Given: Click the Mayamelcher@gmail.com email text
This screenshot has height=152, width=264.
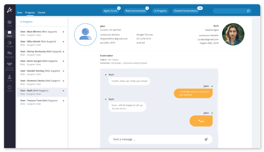Looking at the screenshot, I should tap(114, 39).
